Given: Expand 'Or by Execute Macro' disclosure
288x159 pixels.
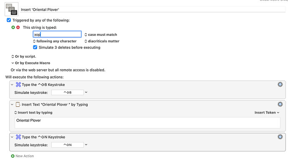Looking at the screenshot, I should click(x=13, y=63).
